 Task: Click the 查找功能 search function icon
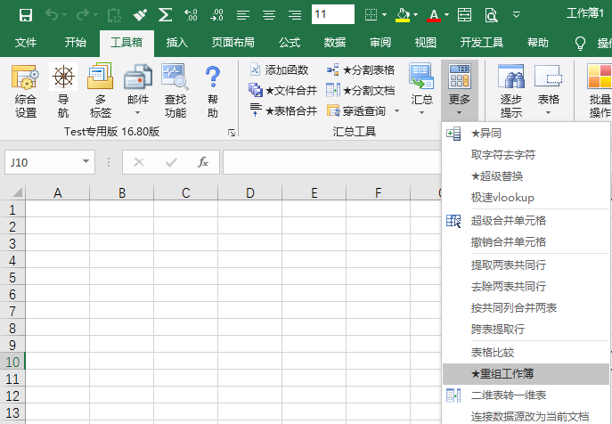(175, 92)
